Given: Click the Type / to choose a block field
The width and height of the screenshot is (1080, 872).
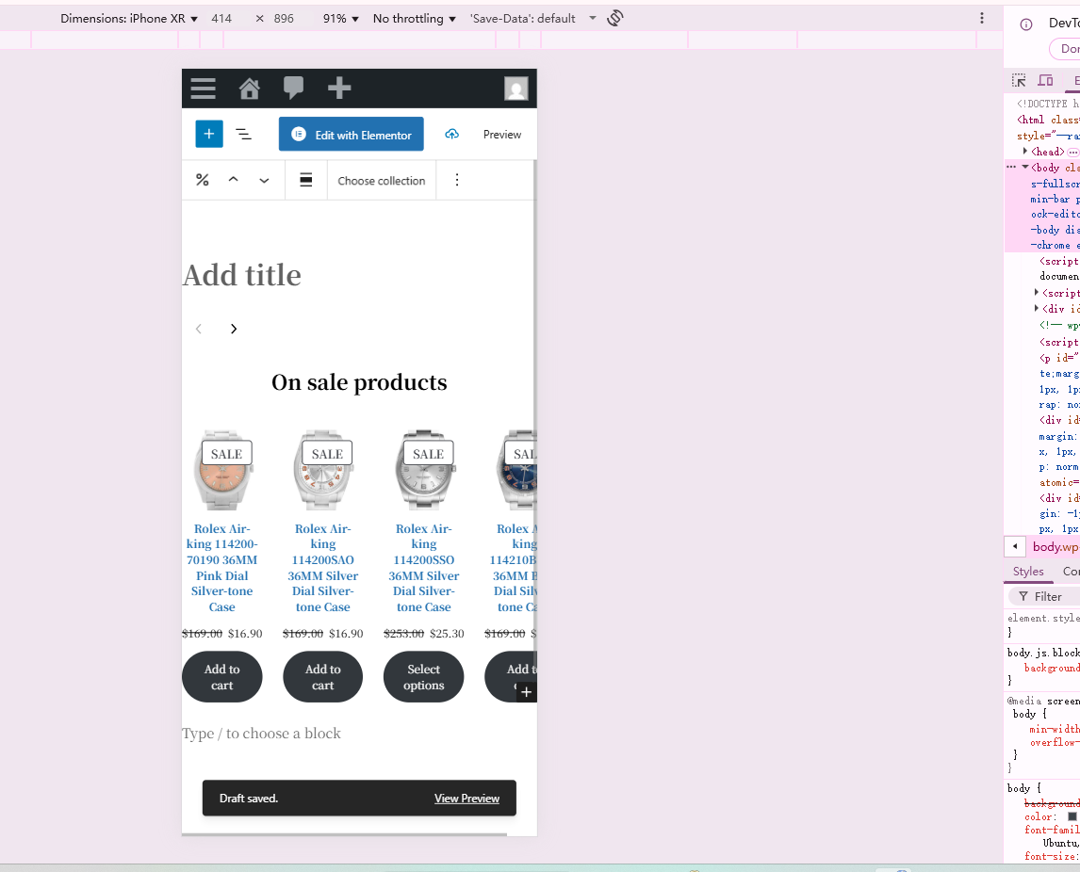Looking at the screenshot, I should 261,733.
